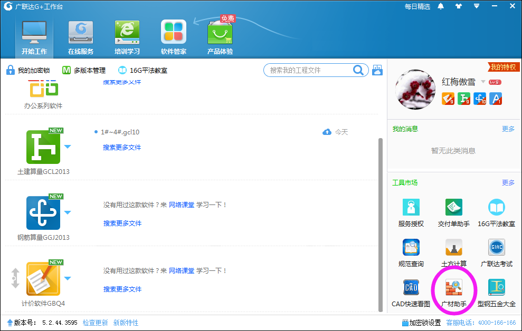This screenshot has width=522, height=331.
Task: Expand dropdown arrow next to GBQ4
Action: [x=68, y=278]
